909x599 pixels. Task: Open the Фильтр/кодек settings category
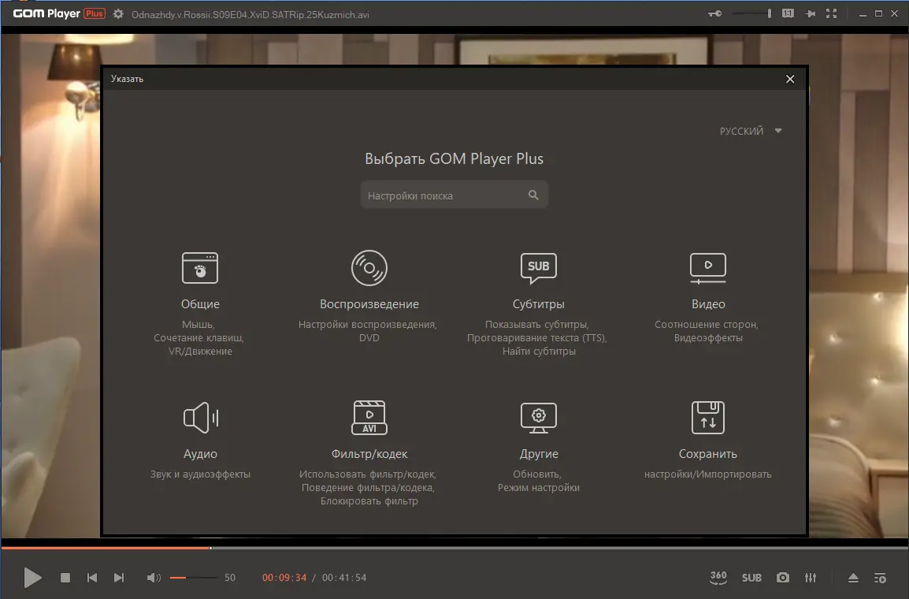click(369, 452)
